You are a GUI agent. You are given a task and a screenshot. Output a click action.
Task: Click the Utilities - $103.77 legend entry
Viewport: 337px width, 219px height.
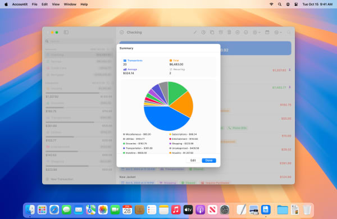click(134, 139)
